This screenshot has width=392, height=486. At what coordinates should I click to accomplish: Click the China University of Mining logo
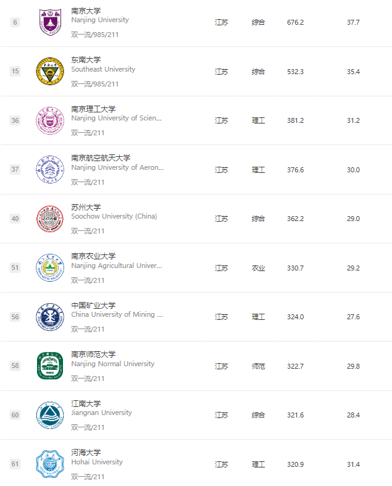pos(50,317)
